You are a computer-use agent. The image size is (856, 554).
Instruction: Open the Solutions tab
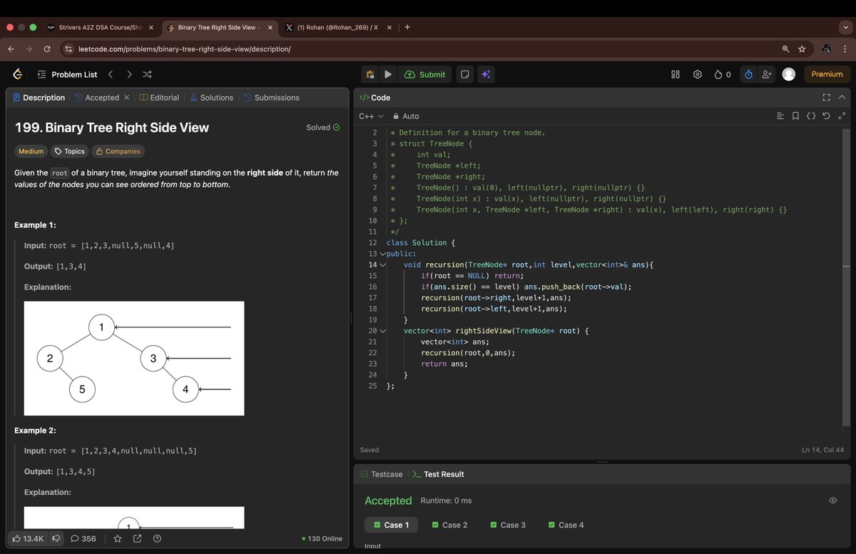[211, 98]
